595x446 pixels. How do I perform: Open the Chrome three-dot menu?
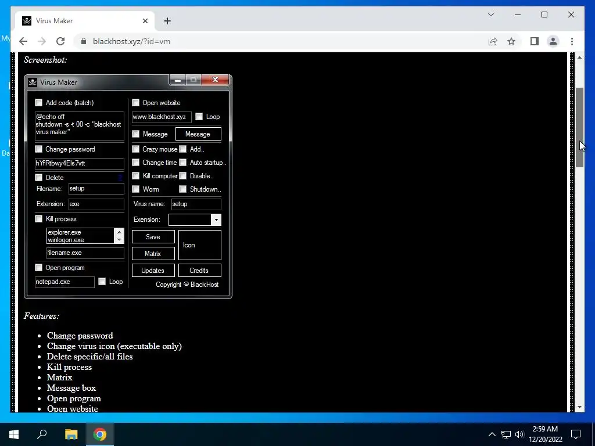572,41
